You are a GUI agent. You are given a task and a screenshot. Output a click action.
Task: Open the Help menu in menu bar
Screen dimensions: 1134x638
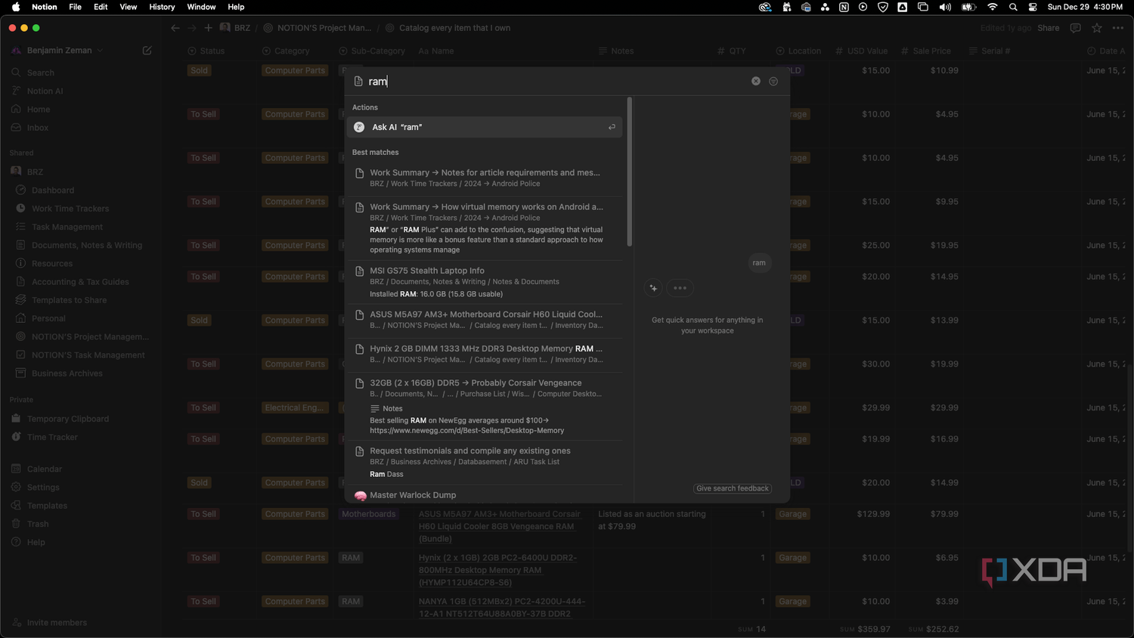coord(236,7)
